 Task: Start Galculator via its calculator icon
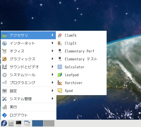coord(60,67)
